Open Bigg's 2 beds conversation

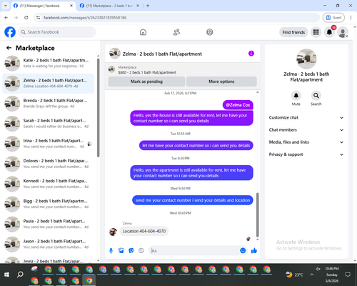(48, 204)
